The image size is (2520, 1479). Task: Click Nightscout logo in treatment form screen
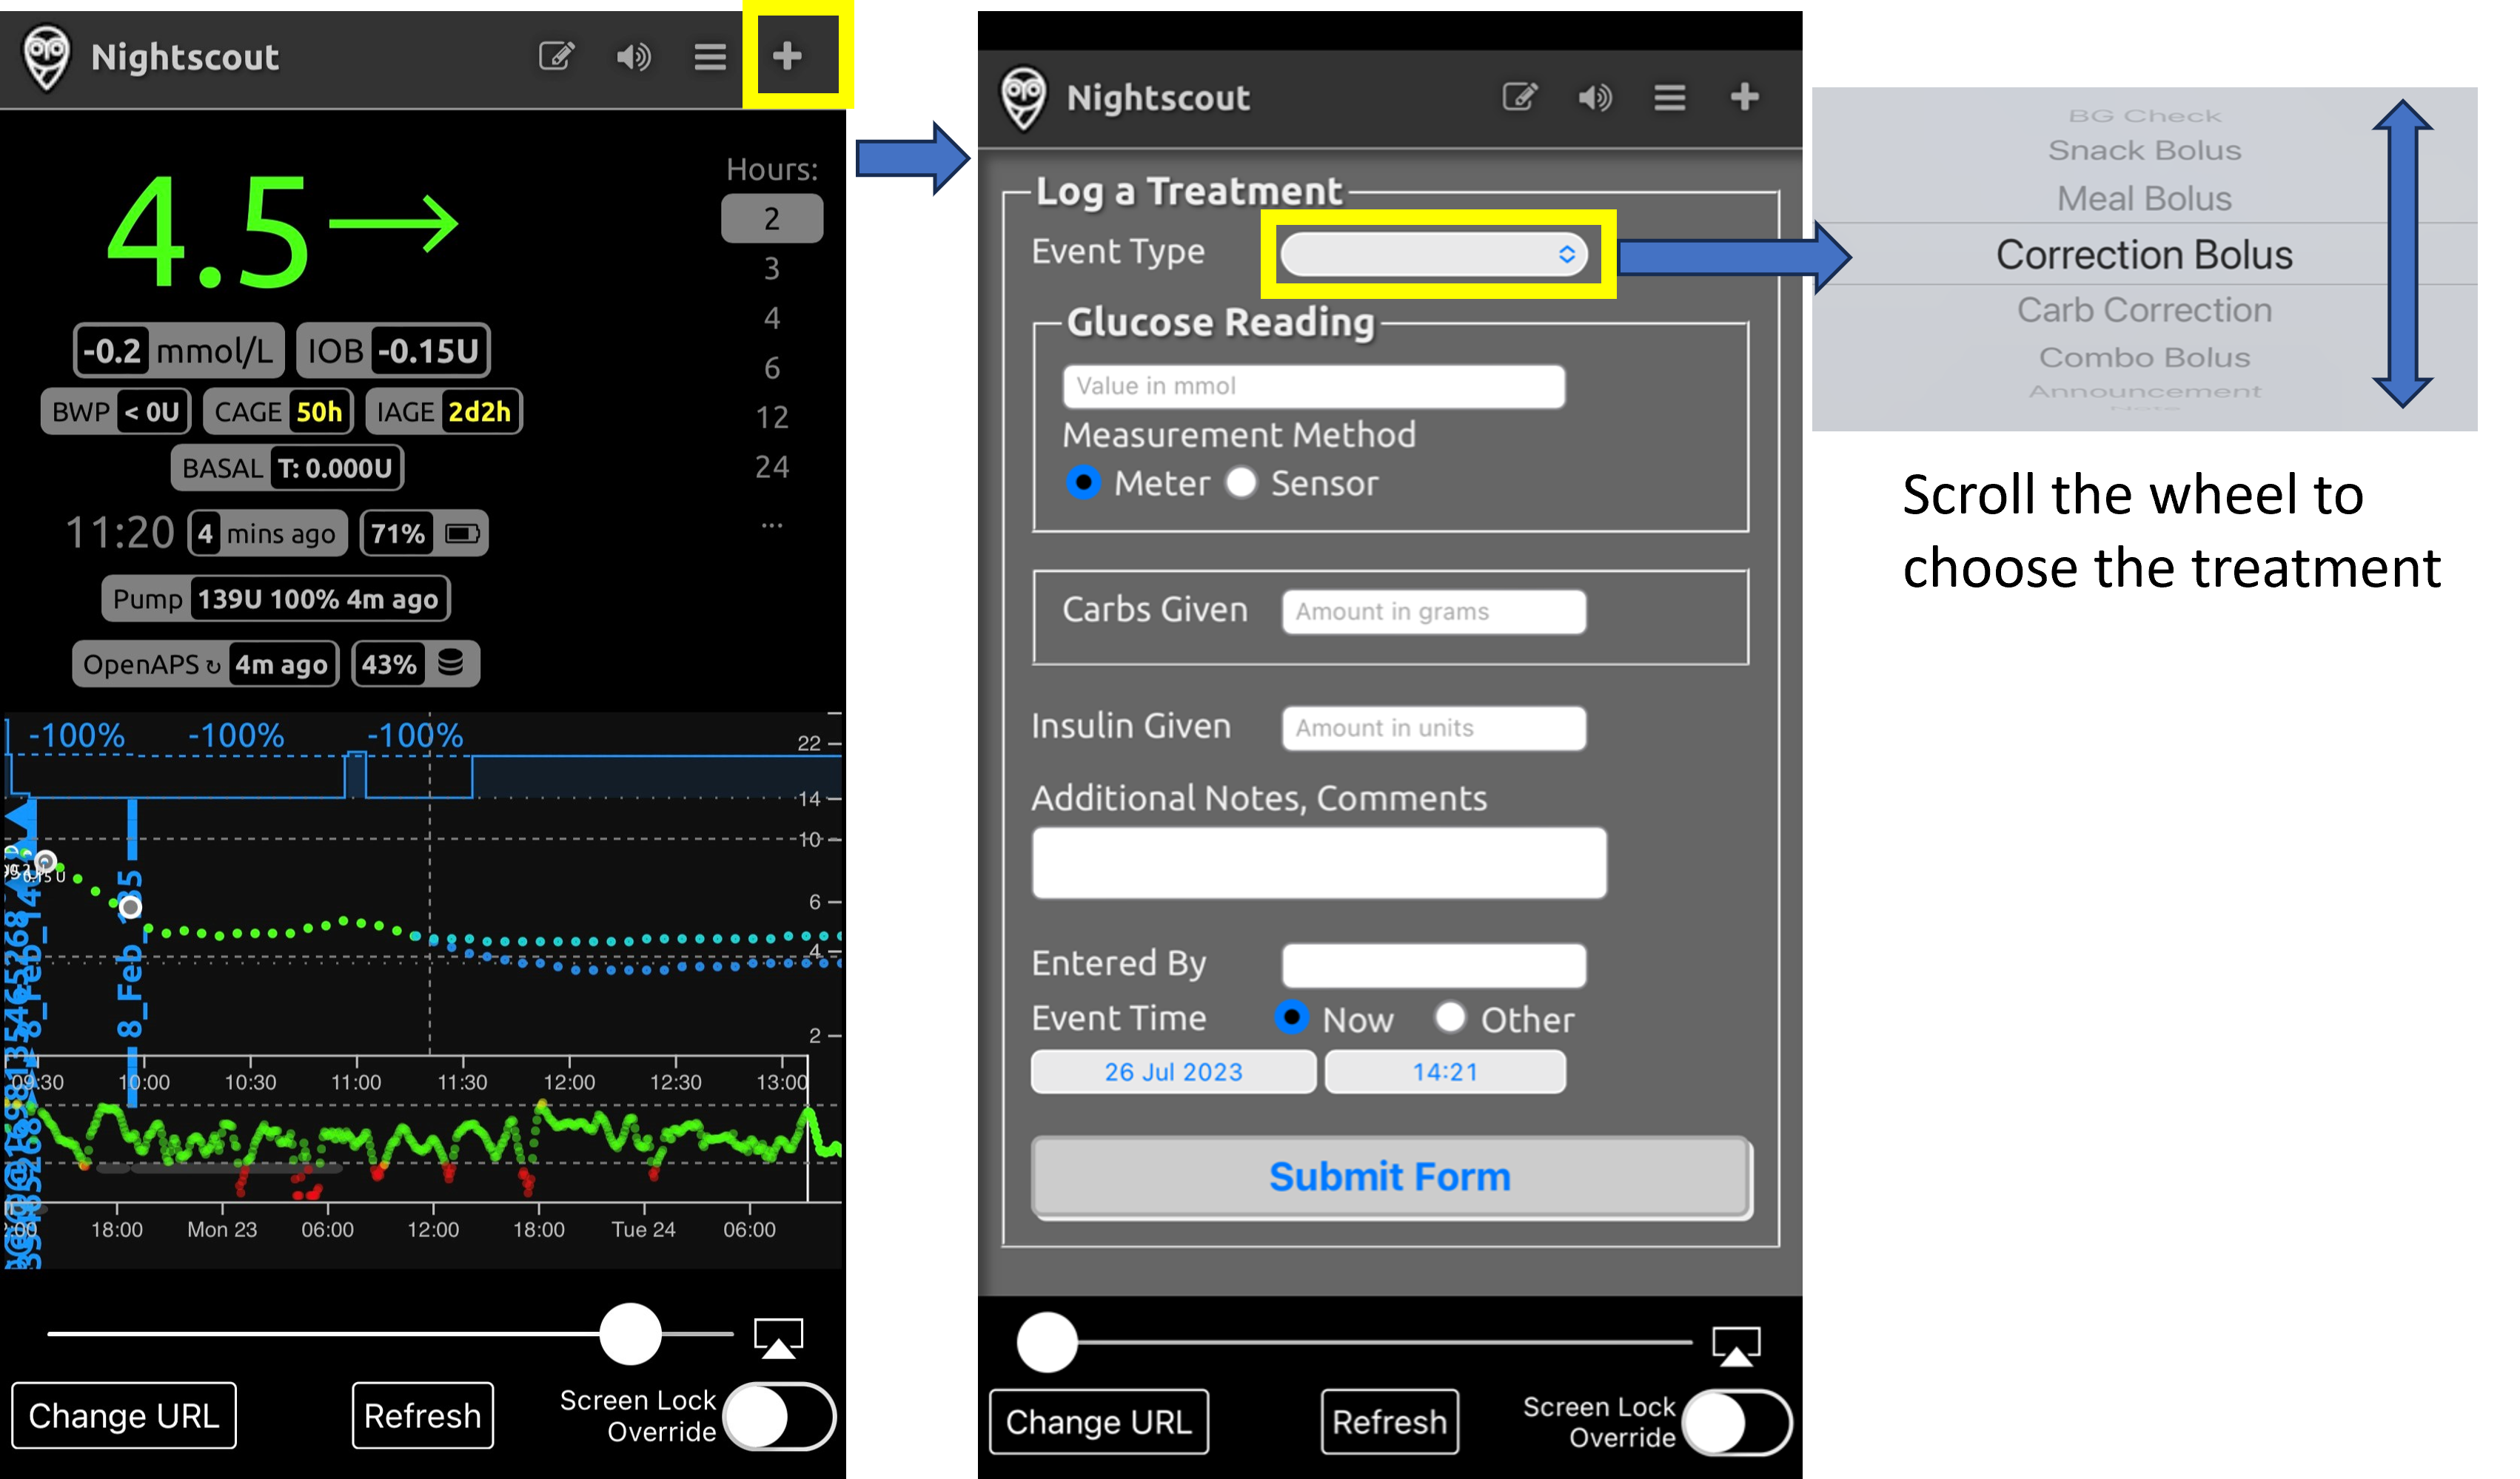(1023, 99)
